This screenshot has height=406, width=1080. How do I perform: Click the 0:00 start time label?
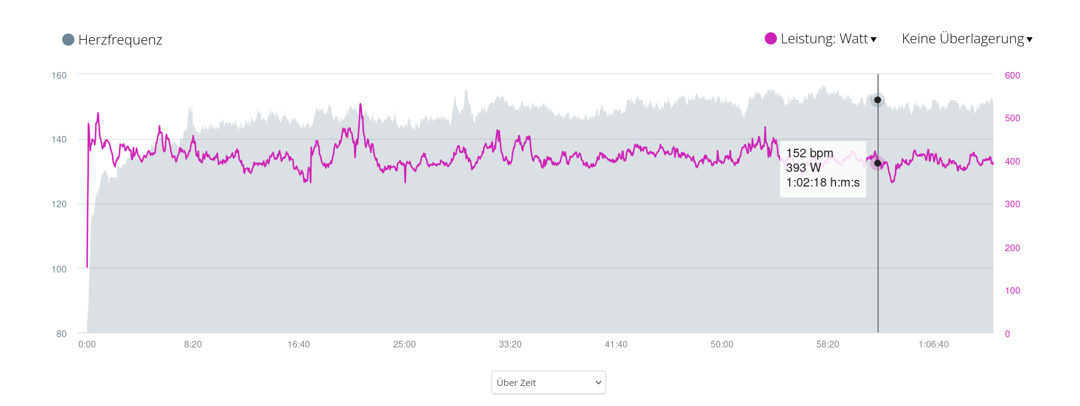point(87,344)
